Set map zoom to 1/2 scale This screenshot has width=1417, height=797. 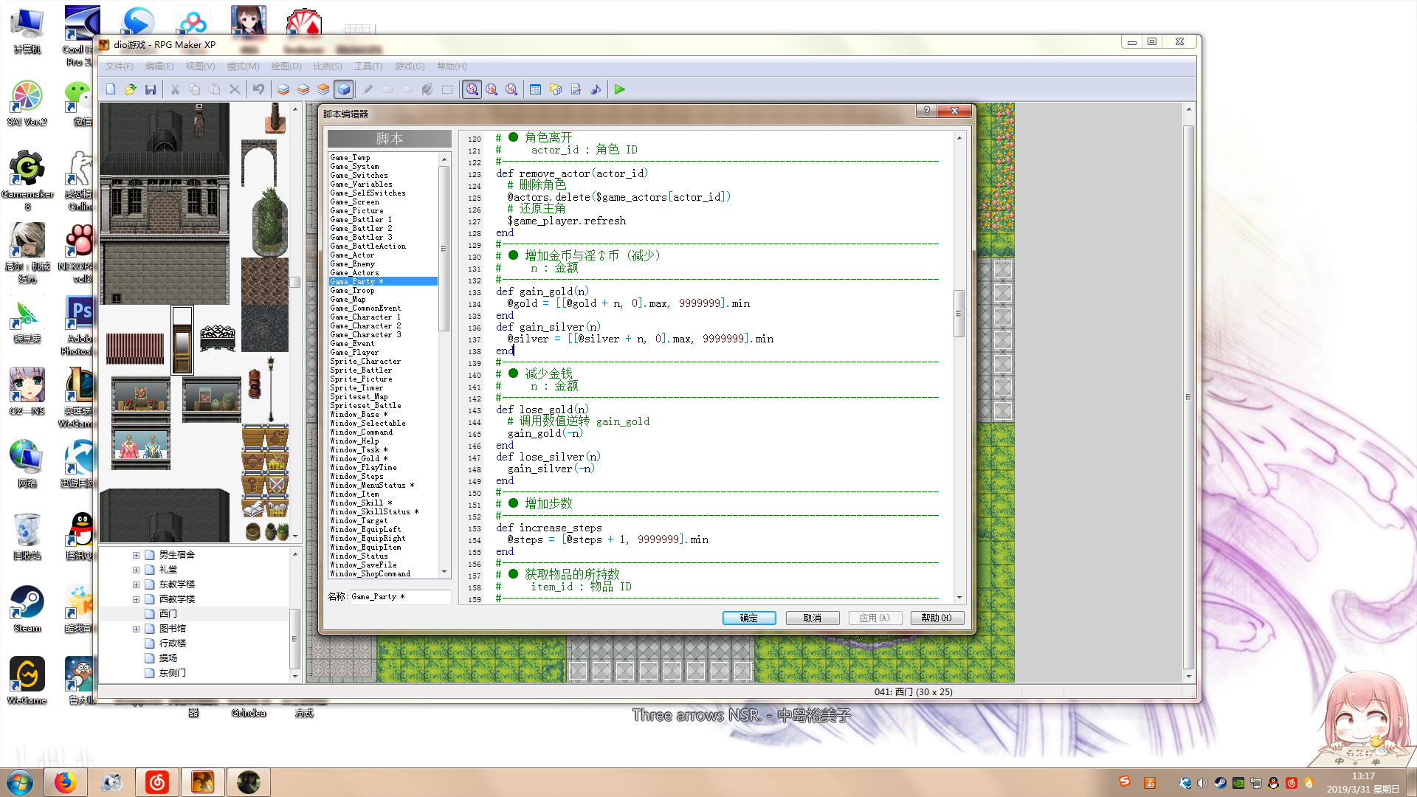coord(492,89)
